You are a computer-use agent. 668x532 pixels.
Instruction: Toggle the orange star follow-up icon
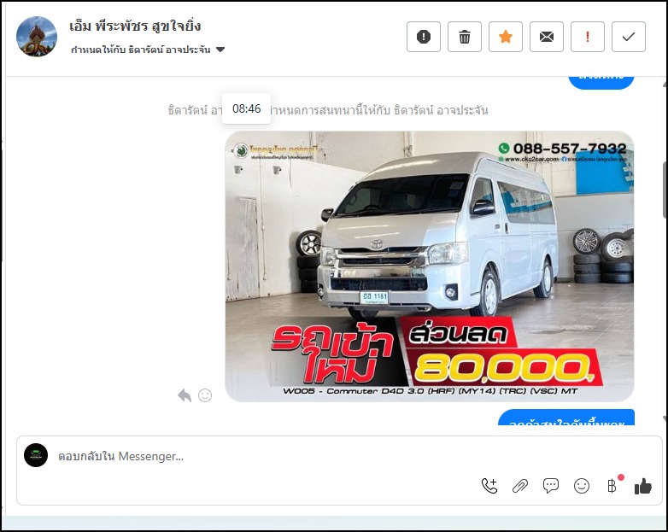pyautogui.click(x=505, y=37)
